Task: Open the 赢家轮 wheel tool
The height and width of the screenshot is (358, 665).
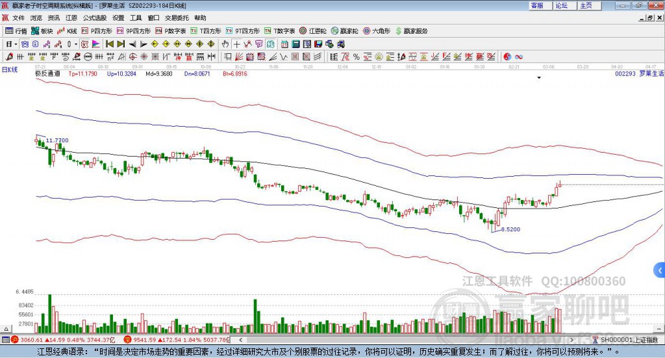Action: click(344, 31)
